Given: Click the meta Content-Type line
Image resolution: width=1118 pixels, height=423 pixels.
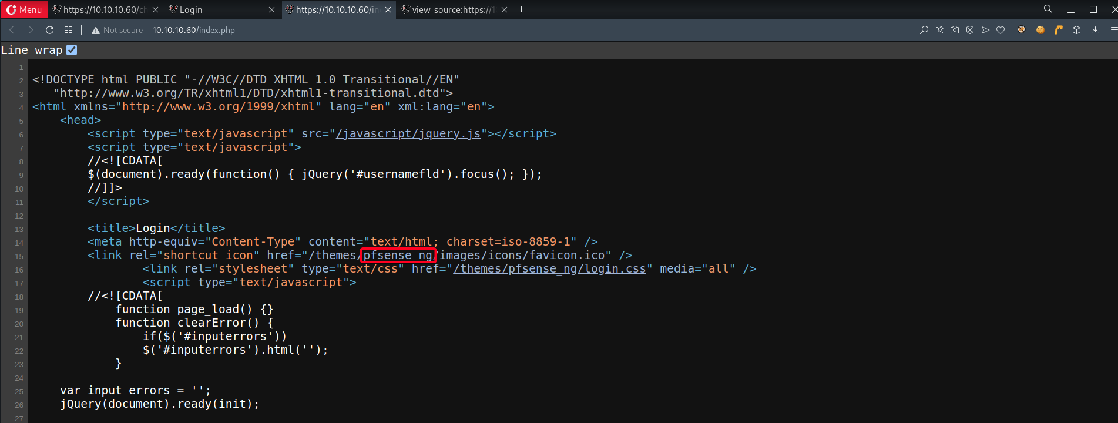Looking at the screenshot, I should (x=343, y=242).
